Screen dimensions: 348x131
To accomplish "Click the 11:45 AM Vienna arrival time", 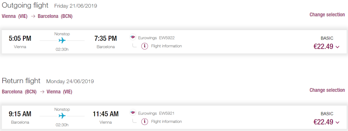I will point(106,114).
